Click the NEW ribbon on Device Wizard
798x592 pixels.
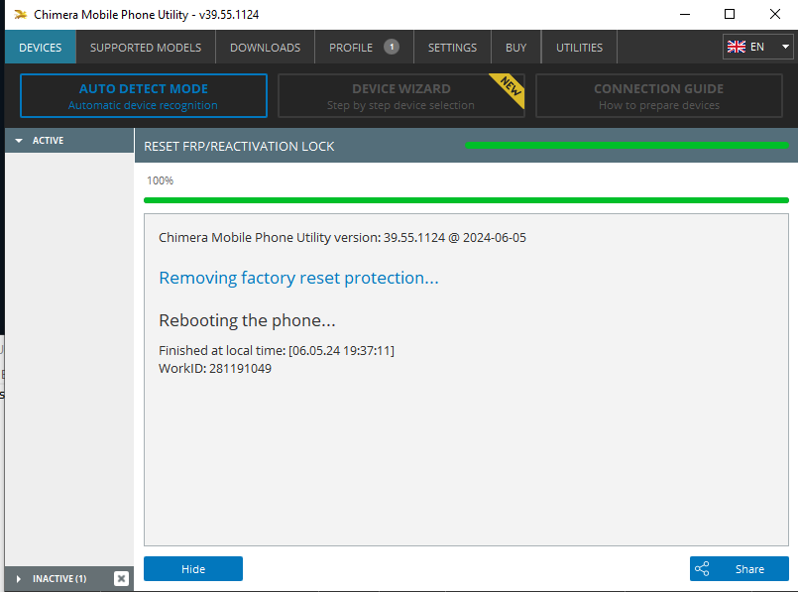point(509,83)
